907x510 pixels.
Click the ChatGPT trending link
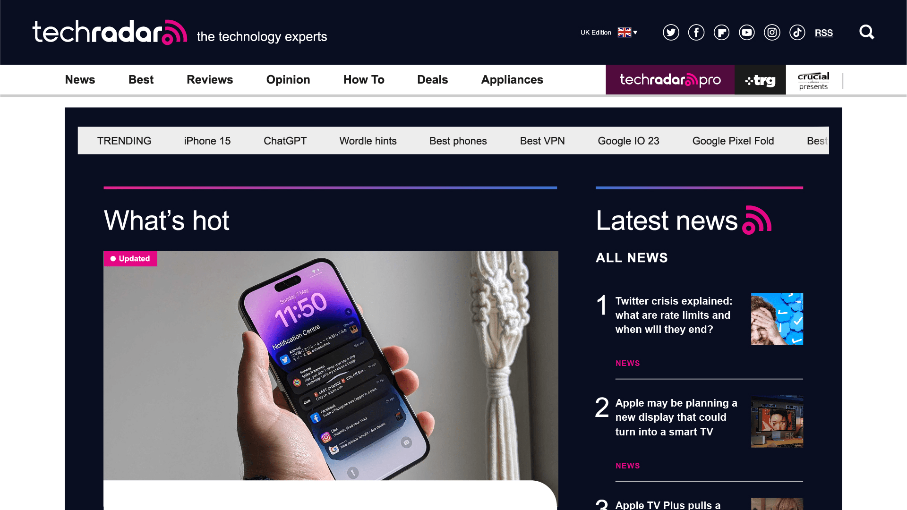[285, 140]
